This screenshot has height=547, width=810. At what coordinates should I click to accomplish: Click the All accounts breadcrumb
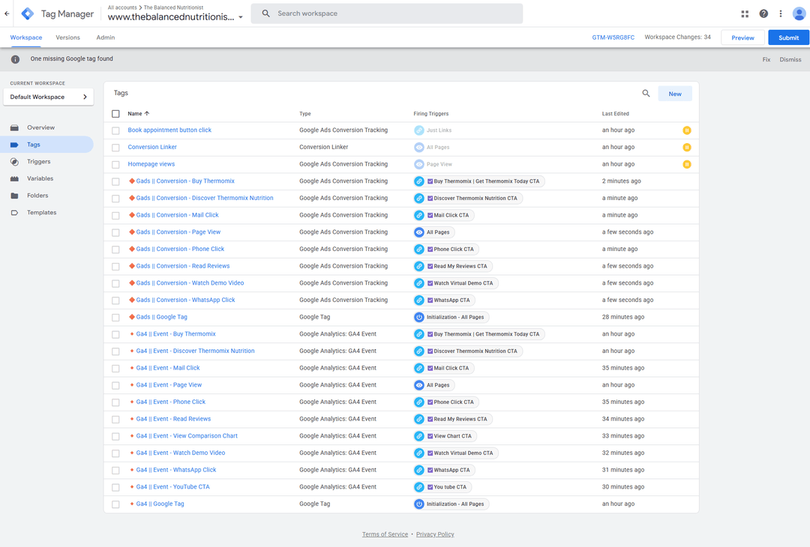(x=122, y=7)
